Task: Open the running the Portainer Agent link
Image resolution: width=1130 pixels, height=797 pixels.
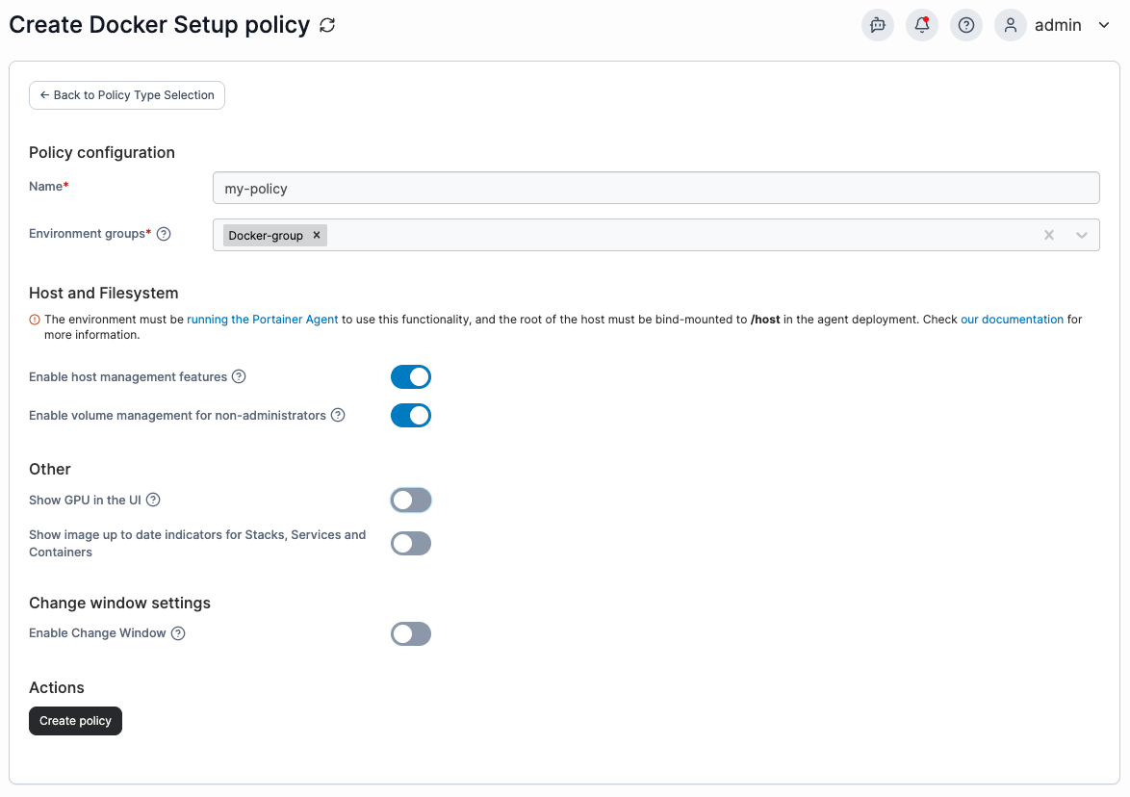Action: click(x=263, y=320)
